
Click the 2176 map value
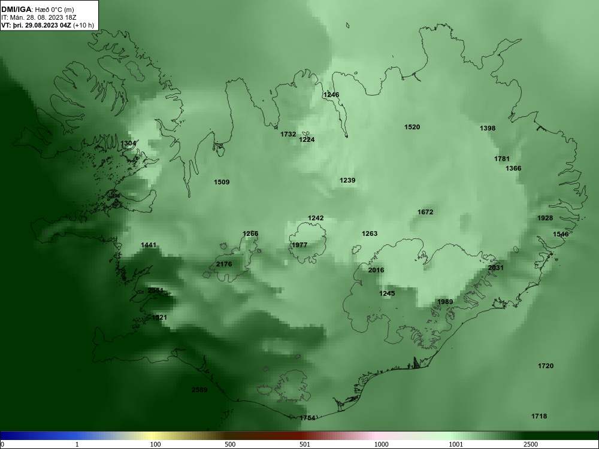224,264
